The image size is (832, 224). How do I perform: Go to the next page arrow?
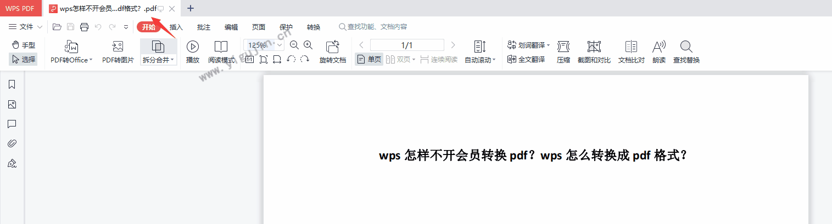453,45
